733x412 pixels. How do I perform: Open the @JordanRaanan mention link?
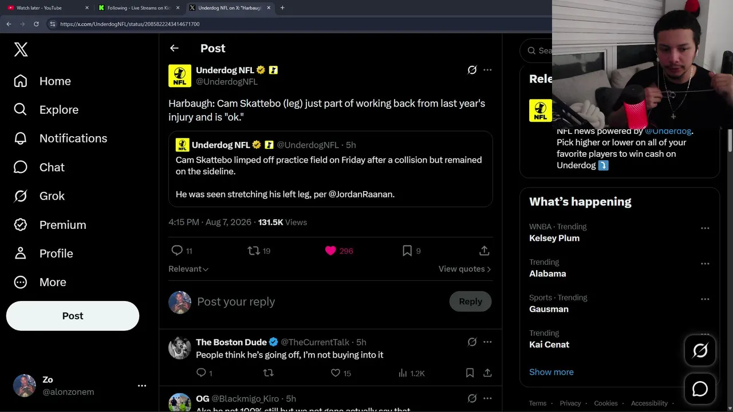[x=361, y=194]
